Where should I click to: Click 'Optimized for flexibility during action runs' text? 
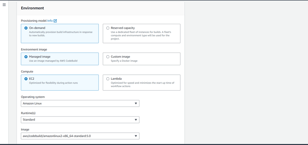click(x=54, y=83)
